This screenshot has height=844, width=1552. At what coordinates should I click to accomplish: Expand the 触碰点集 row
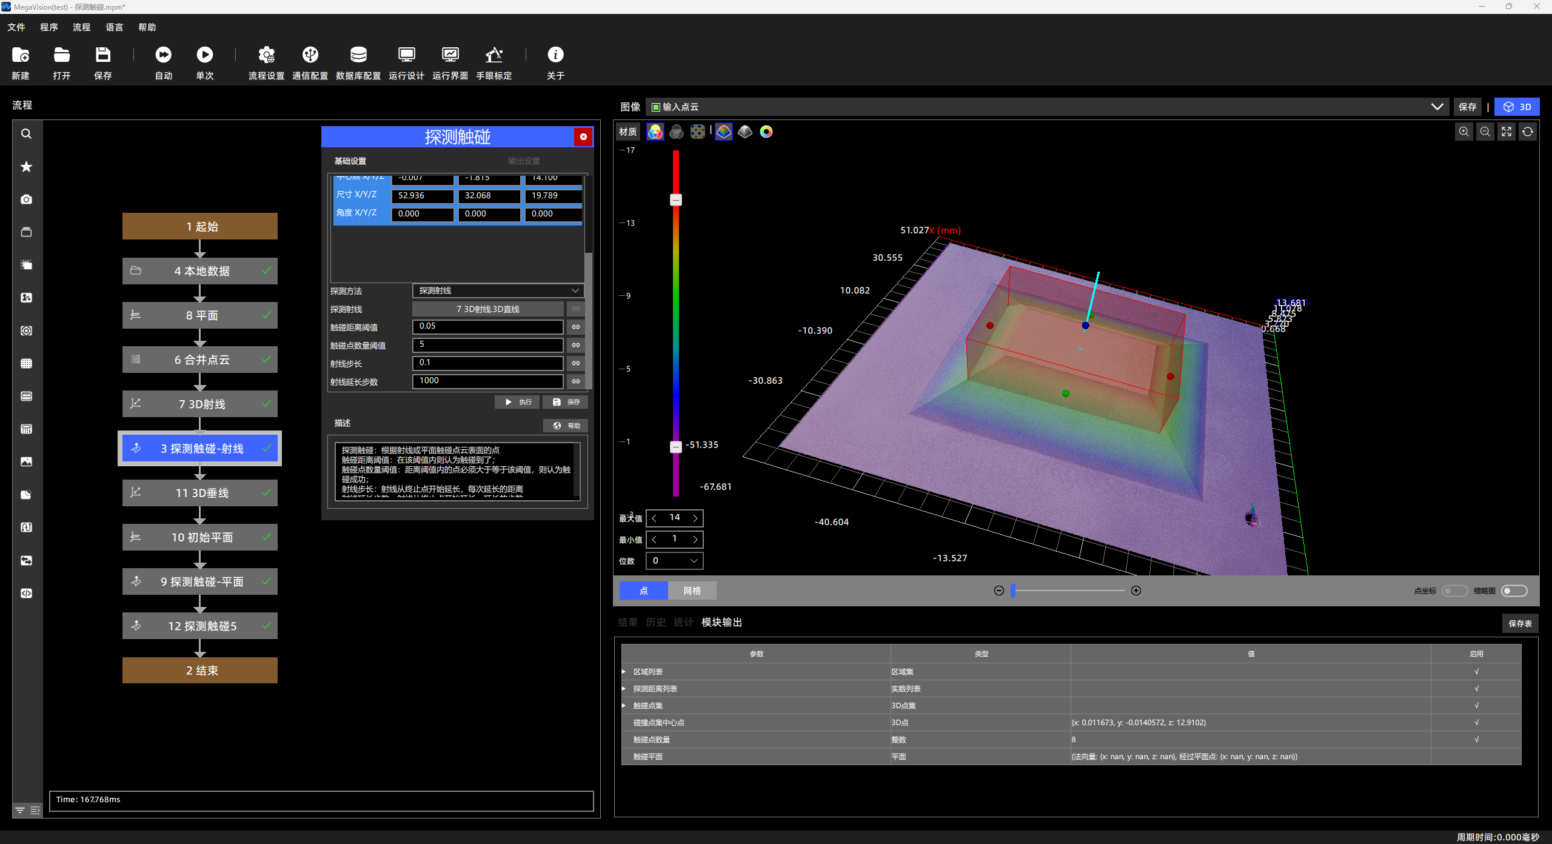[x=624, y=706]
